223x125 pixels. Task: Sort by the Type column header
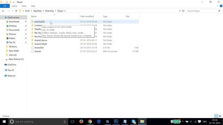(x=105, y=16)
